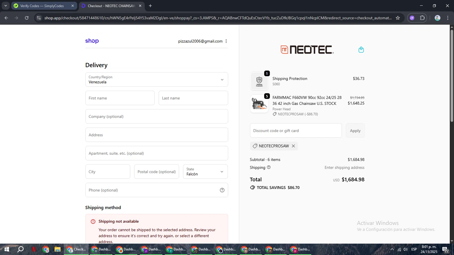
Task: Open the Windows notification center
Action: click(446, 250)
